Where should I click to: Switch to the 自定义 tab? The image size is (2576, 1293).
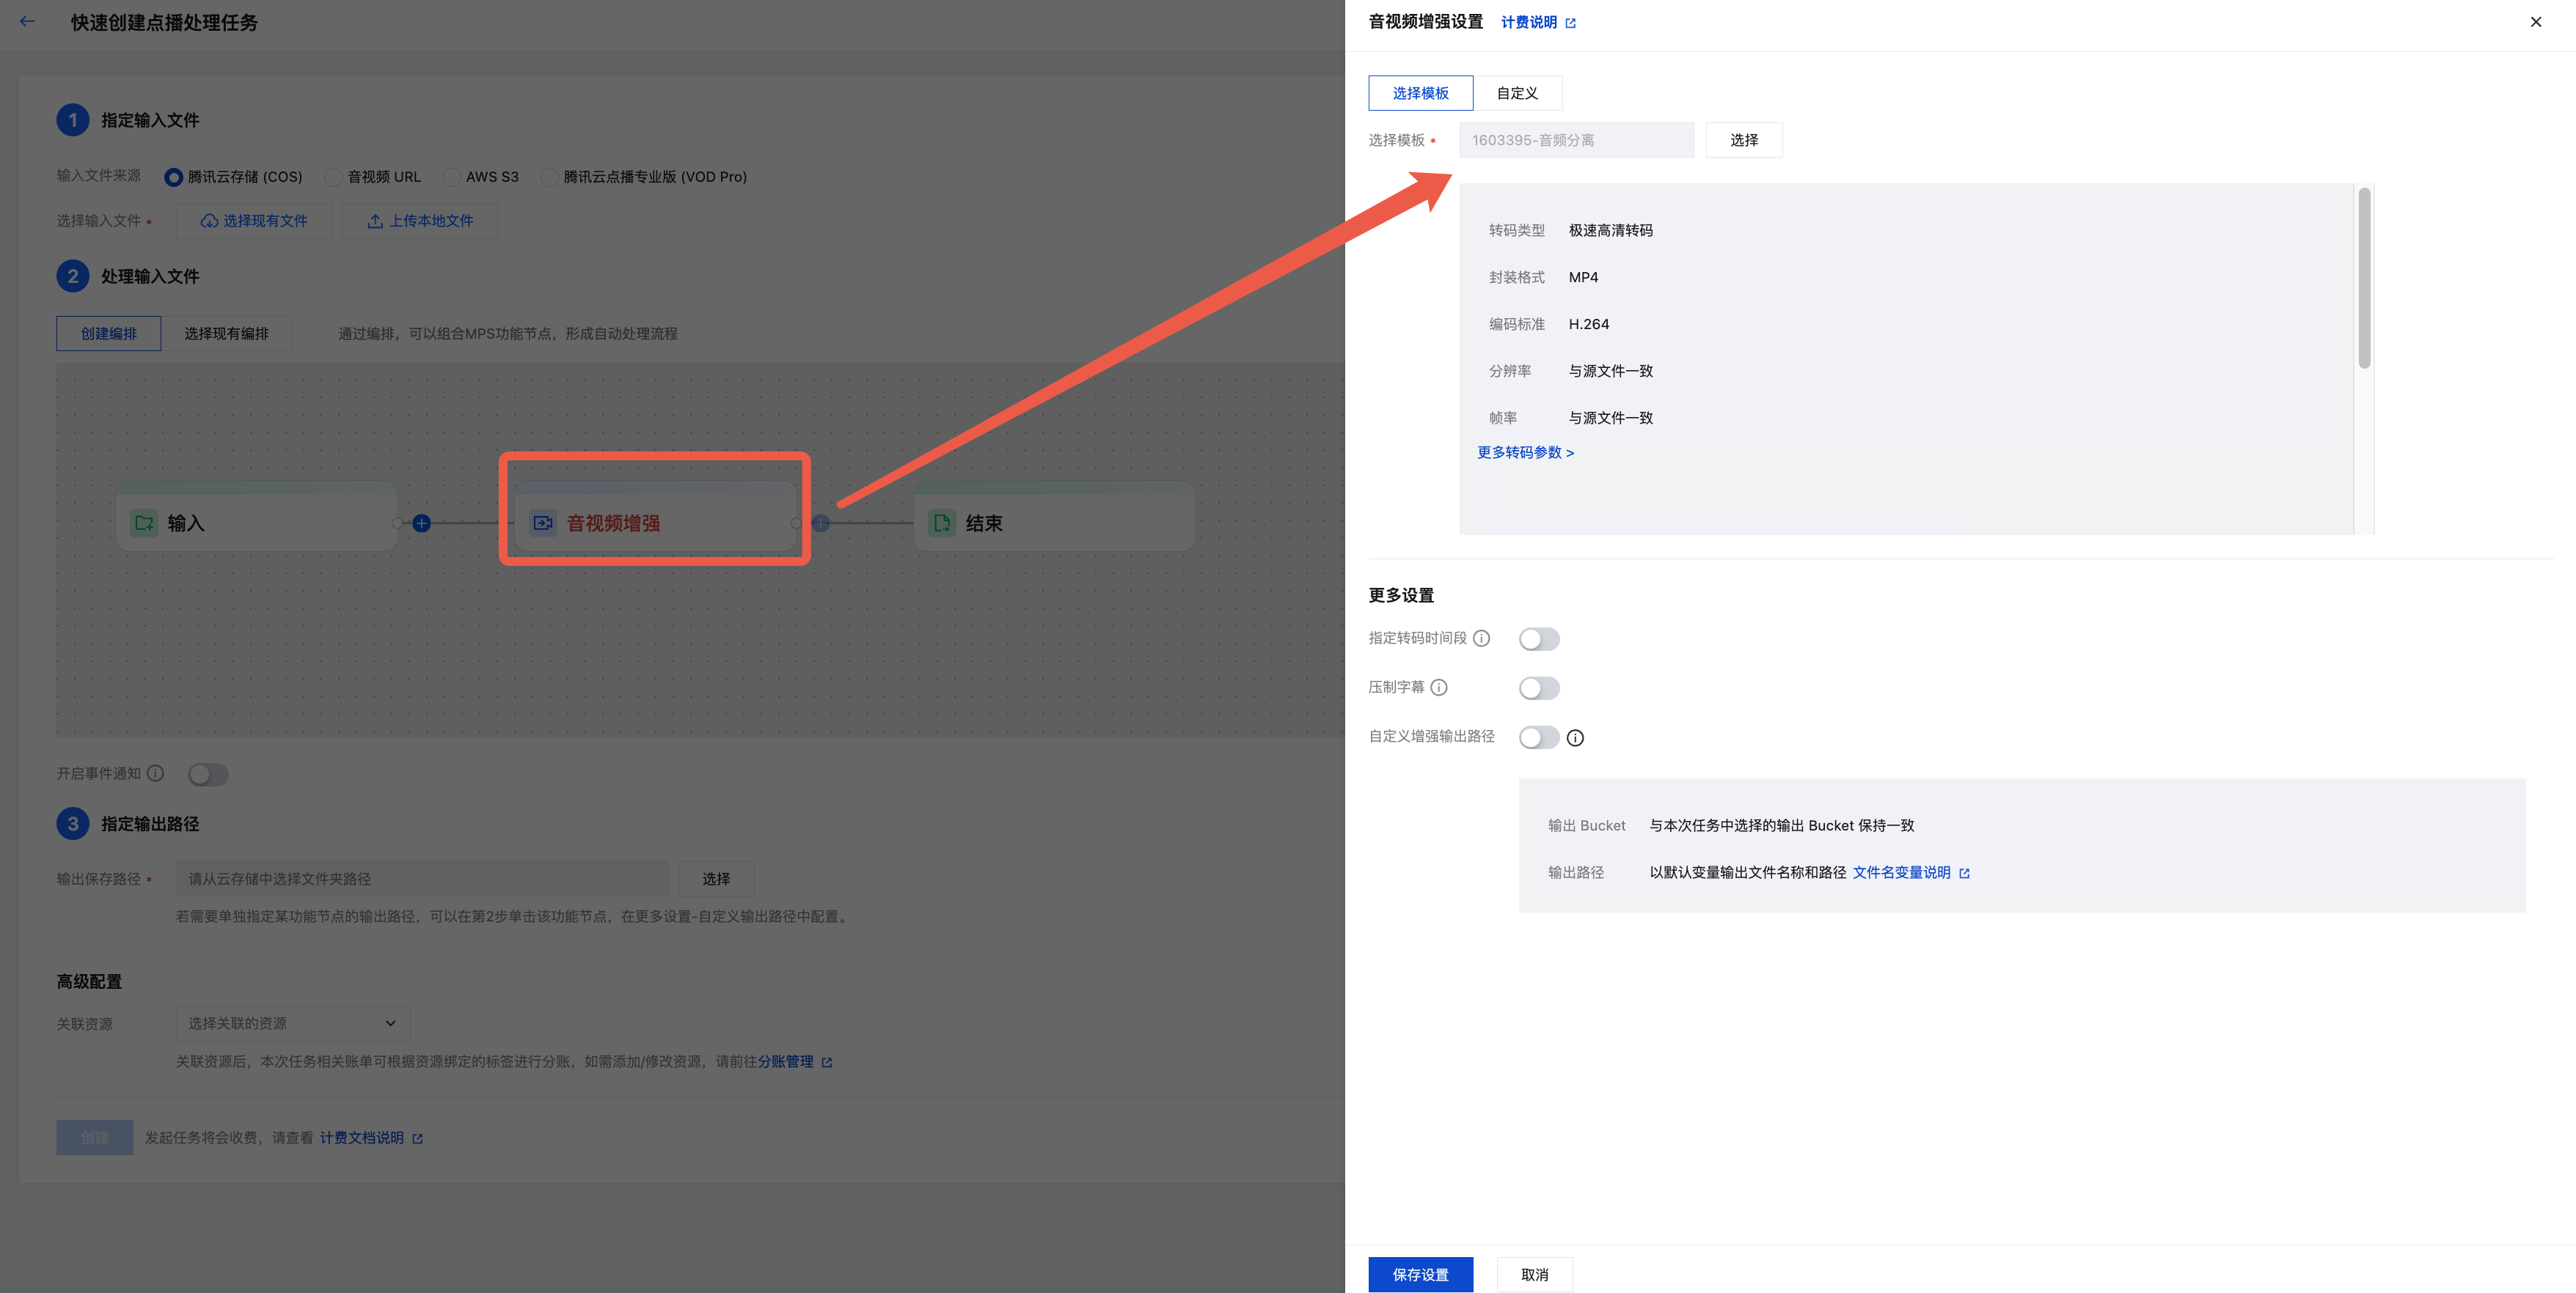pyautogui.click(x=1517, y=93)
